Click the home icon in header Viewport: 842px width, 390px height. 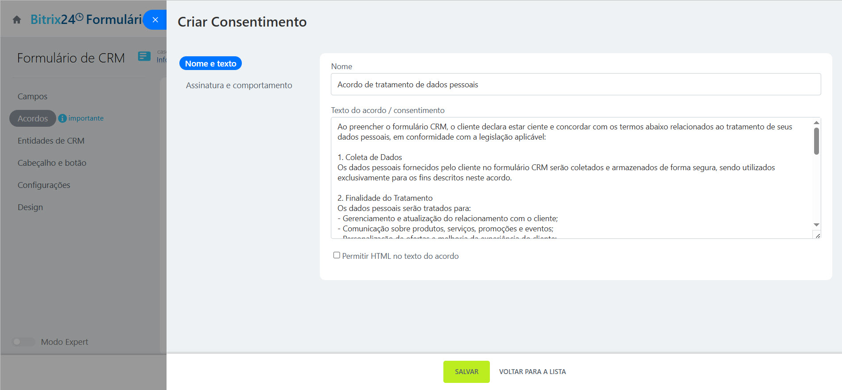click(x=17, y=20)
